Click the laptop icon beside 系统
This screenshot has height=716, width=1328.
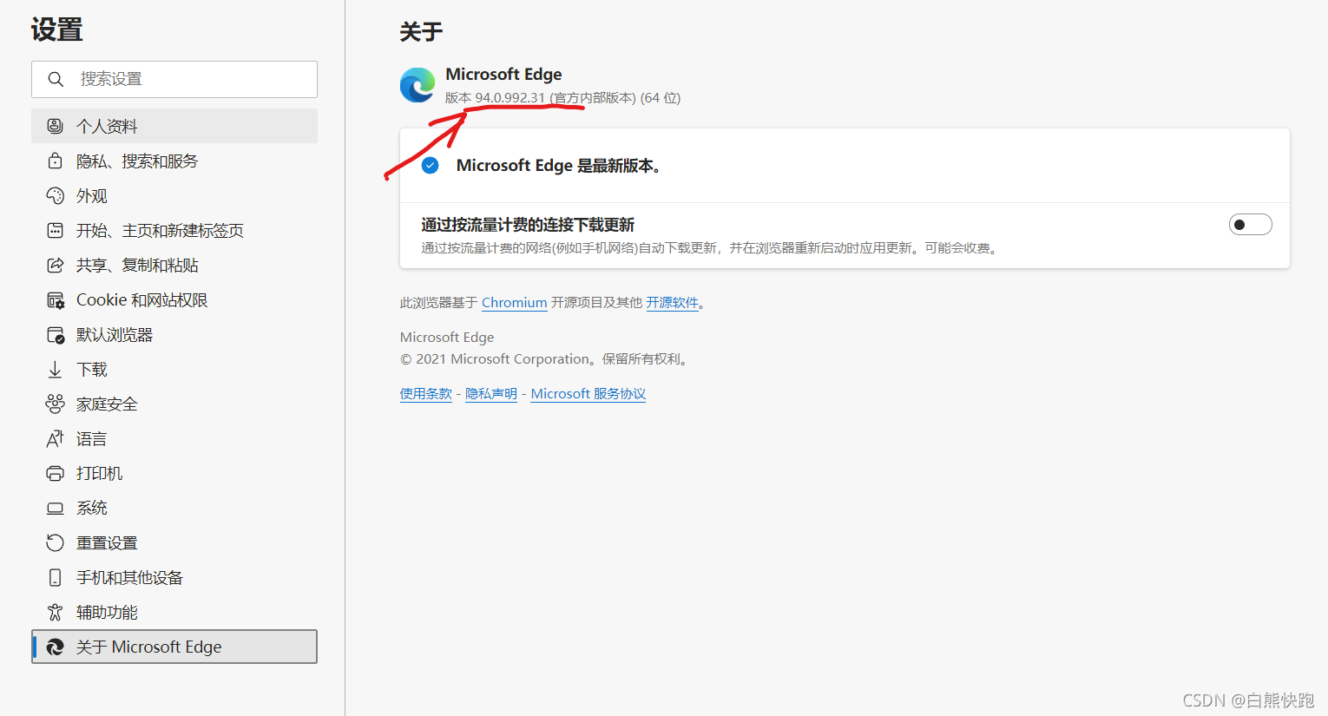55,508
